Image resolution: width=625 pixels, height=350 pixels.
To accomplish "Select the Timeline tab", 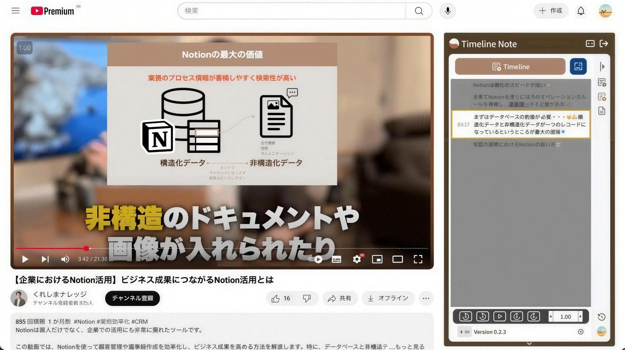I will point(510,66).
